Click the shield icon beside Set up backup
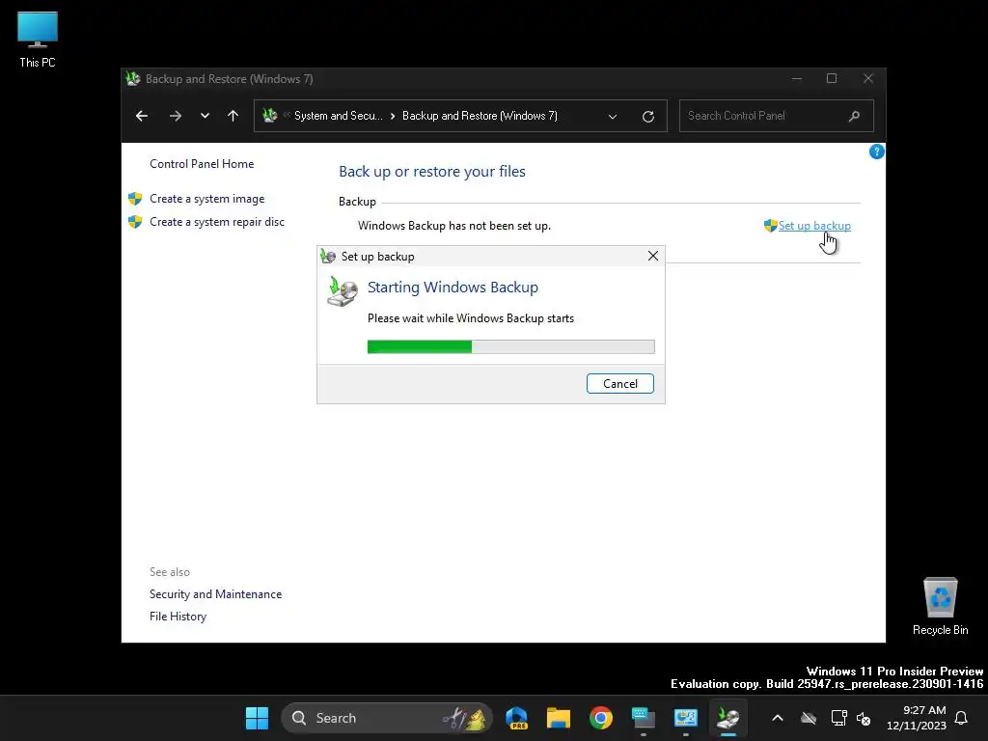This screenshot has height=741, width=988. 770,226
